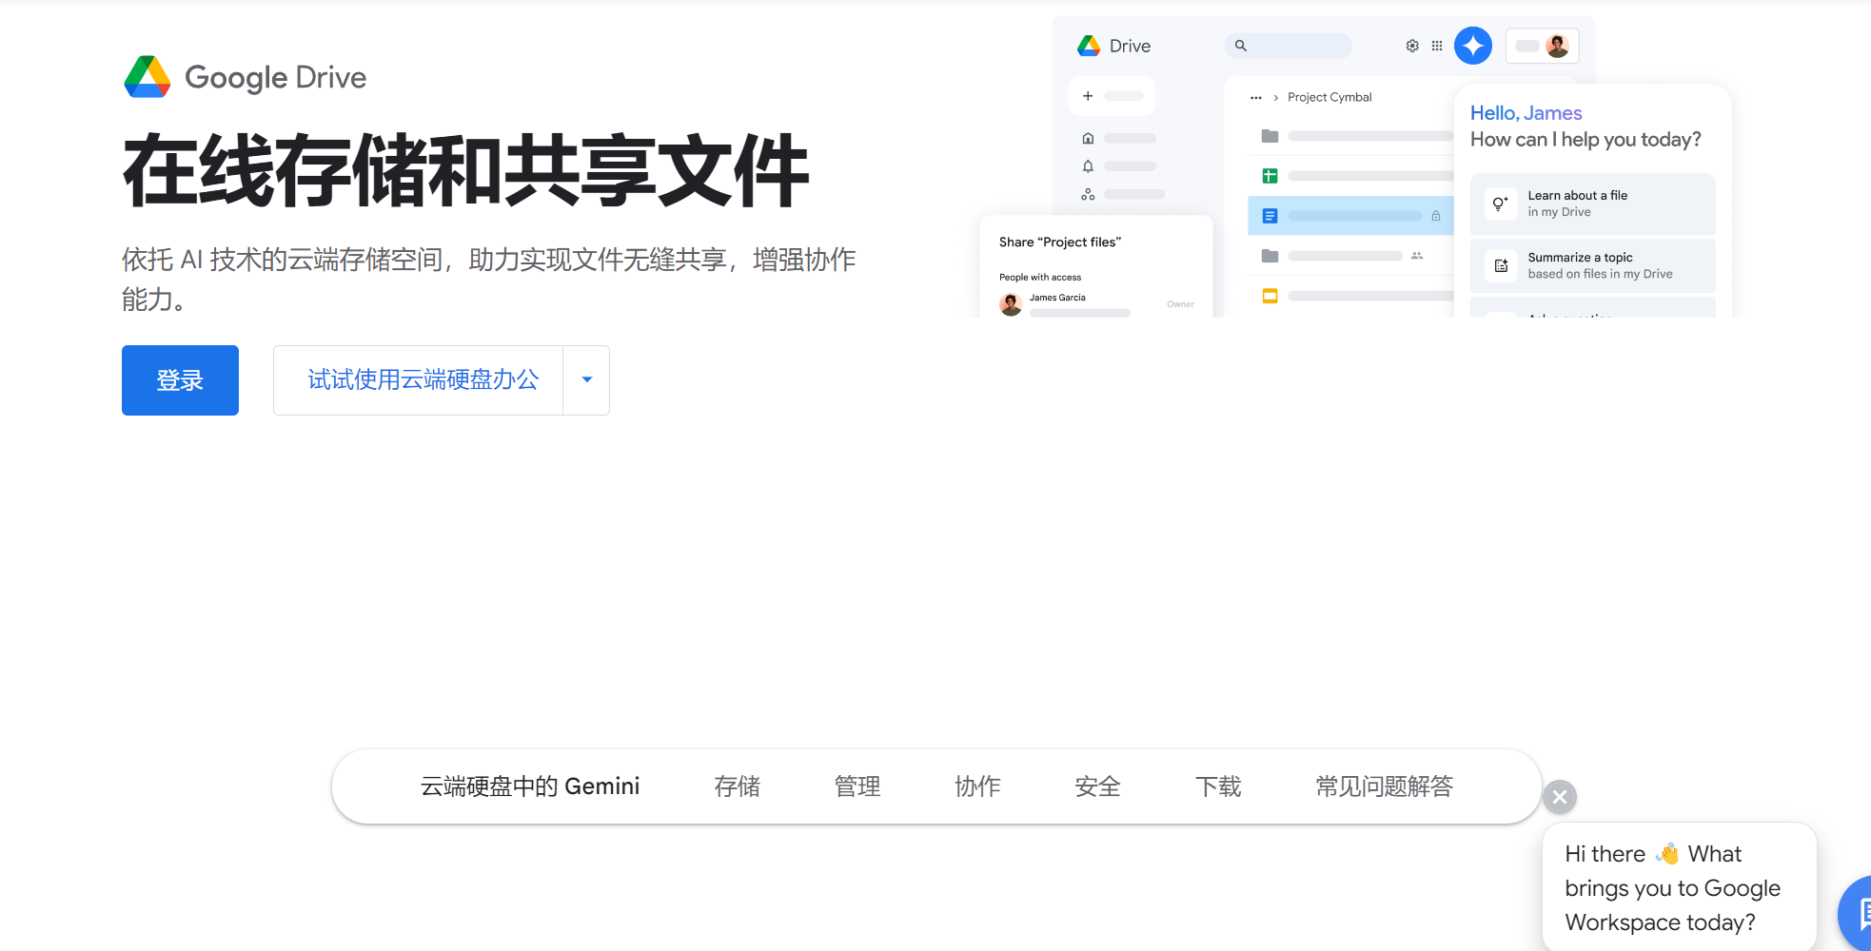Open Drive settings gear icon
This screenshot has width=1871, height=951.
1412,45
